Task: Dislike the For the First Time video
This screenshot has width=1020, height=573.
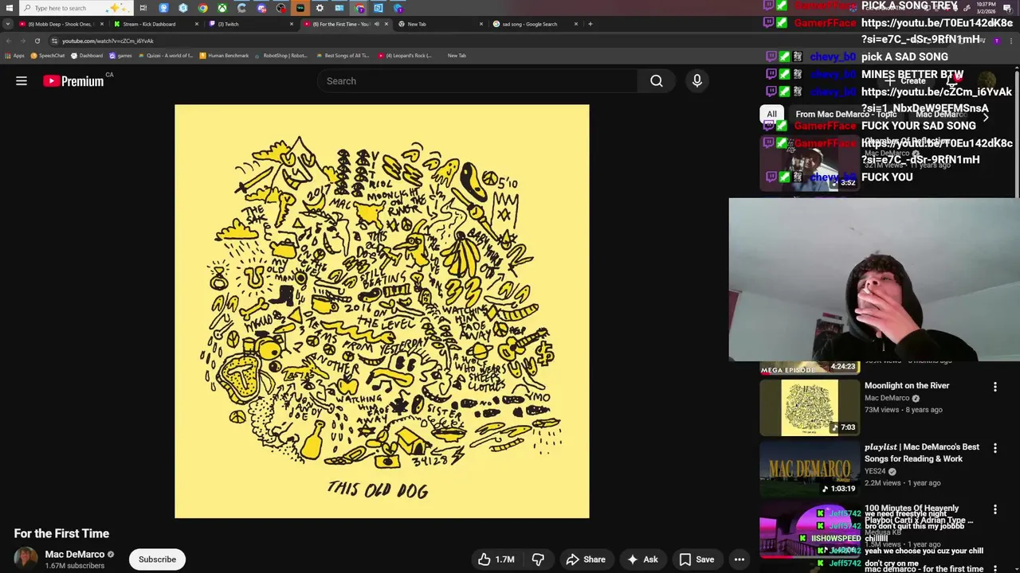Action: pos(539,559)
